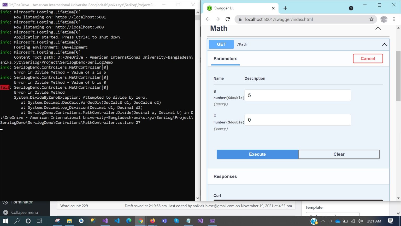Bookmark the Swagger page via the star icon
Image resolution: width=401 pixels, height=226 pixels.
(371, 19)
